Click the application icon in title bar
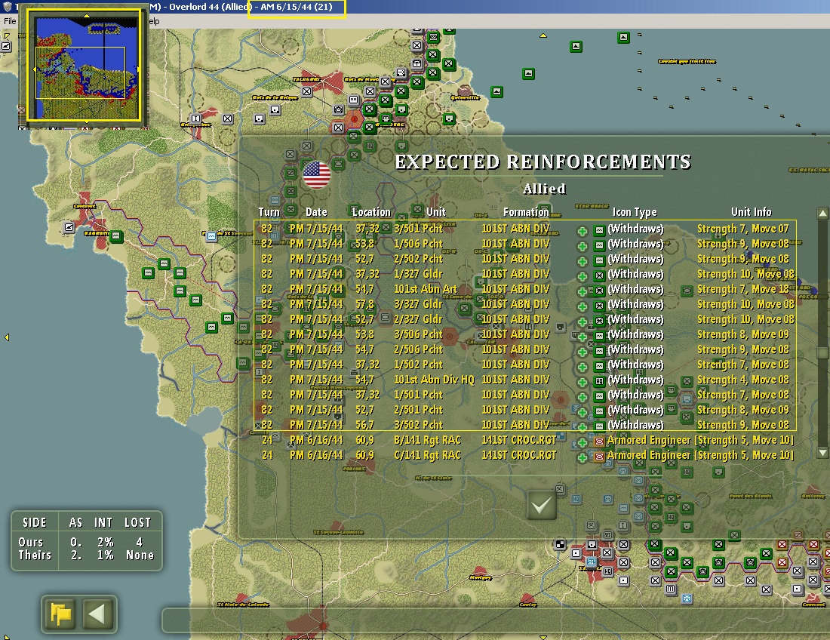This screenshot has height=640, width=830. click(x=8, y=7)
